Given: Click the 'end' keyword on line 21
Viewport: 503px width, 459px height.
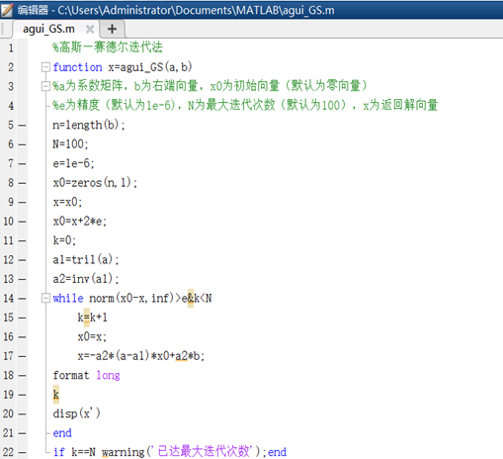Looking at the screenshot, I should pos(62,433).
